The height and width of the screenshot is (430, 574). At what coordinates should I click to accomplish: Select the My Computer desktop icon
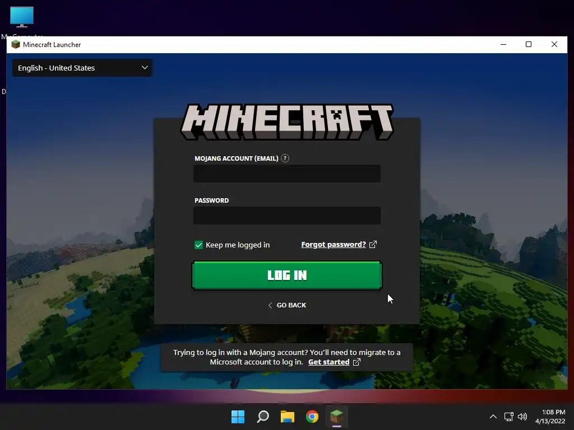point(22,22)
